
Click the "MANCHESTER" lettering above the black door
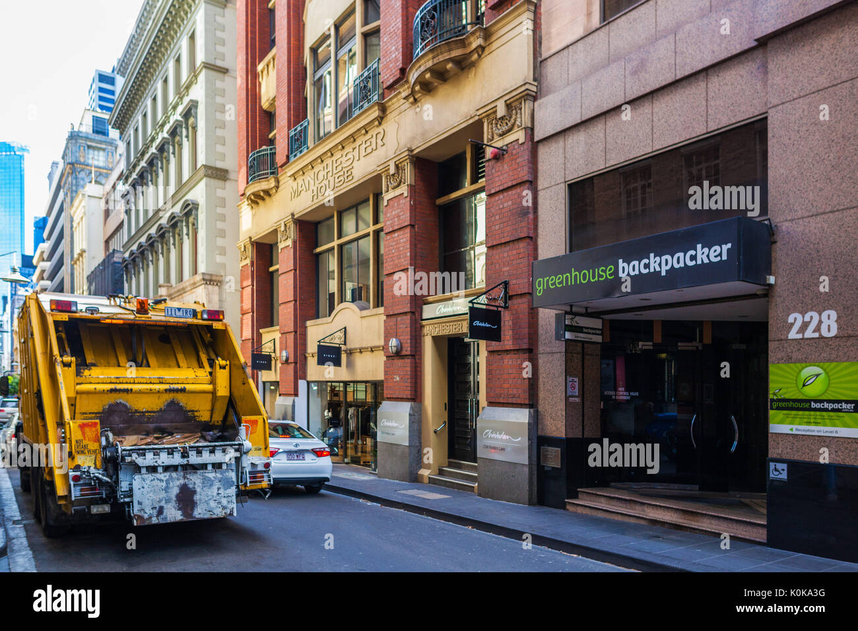[x=443, y=329]
